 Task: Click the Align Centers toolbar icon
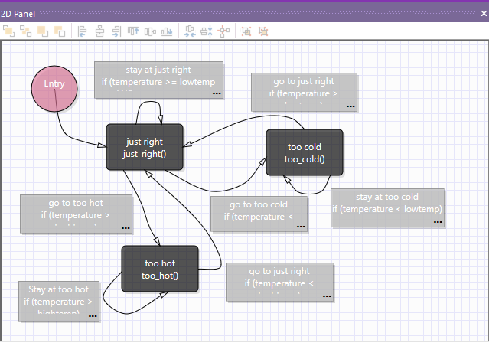[x=99, y=31]
